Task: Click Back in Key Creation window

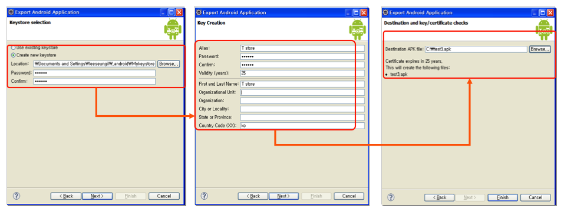Action: pos(253,196)
